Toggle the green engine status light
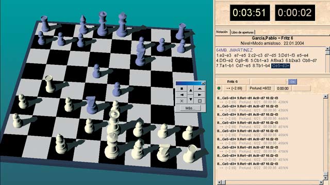Image resolution: width=330 pixels, height=185 pixels. [x=219, y=88]
